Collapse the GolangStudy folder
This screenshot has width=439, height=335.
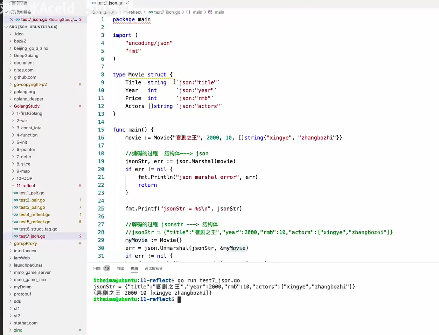pos(11,106)
